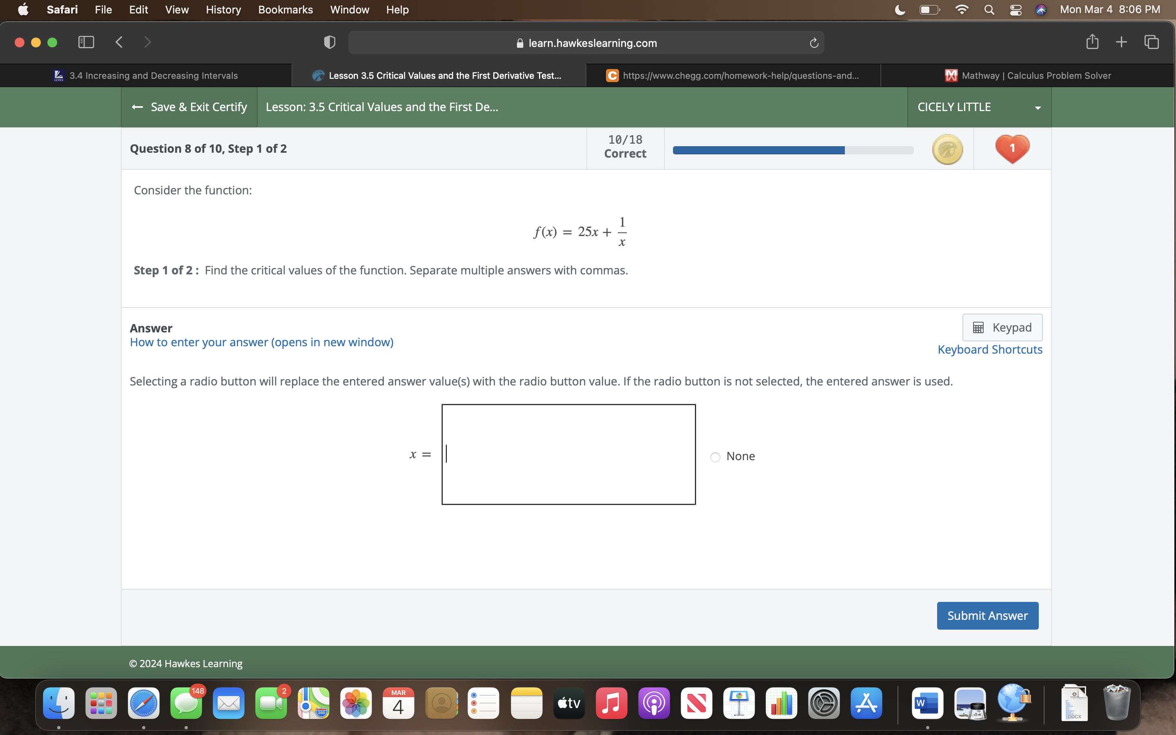Open the Safari share sheet icon

pos(1091,42)
